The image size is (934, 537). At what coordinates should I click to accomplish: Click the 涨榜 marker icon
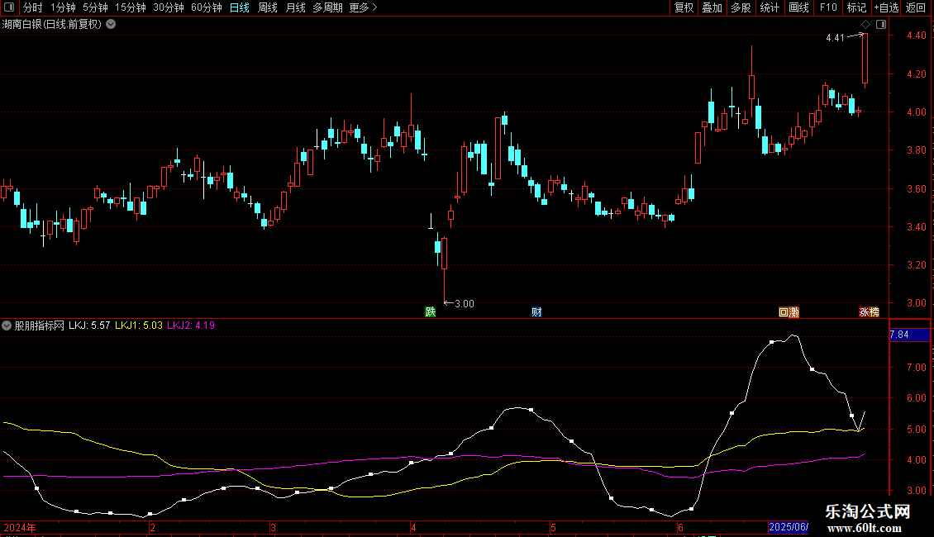tap(869, 312)
